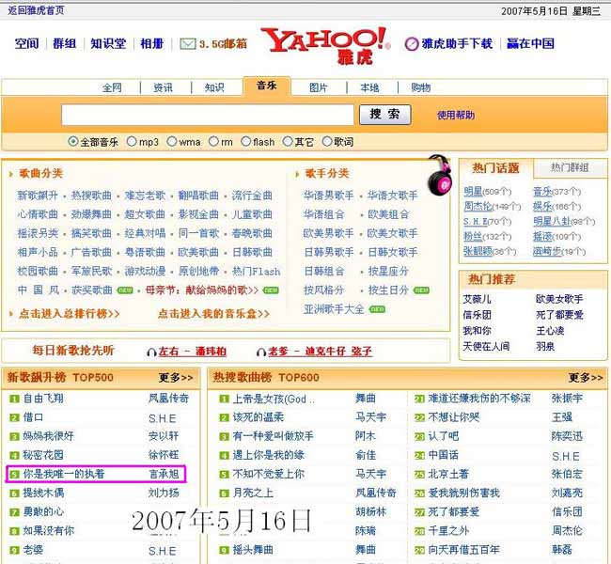The image size is (611, 564).
Task: Open the 使用帮助 link
Action: [x=456, y=115]
